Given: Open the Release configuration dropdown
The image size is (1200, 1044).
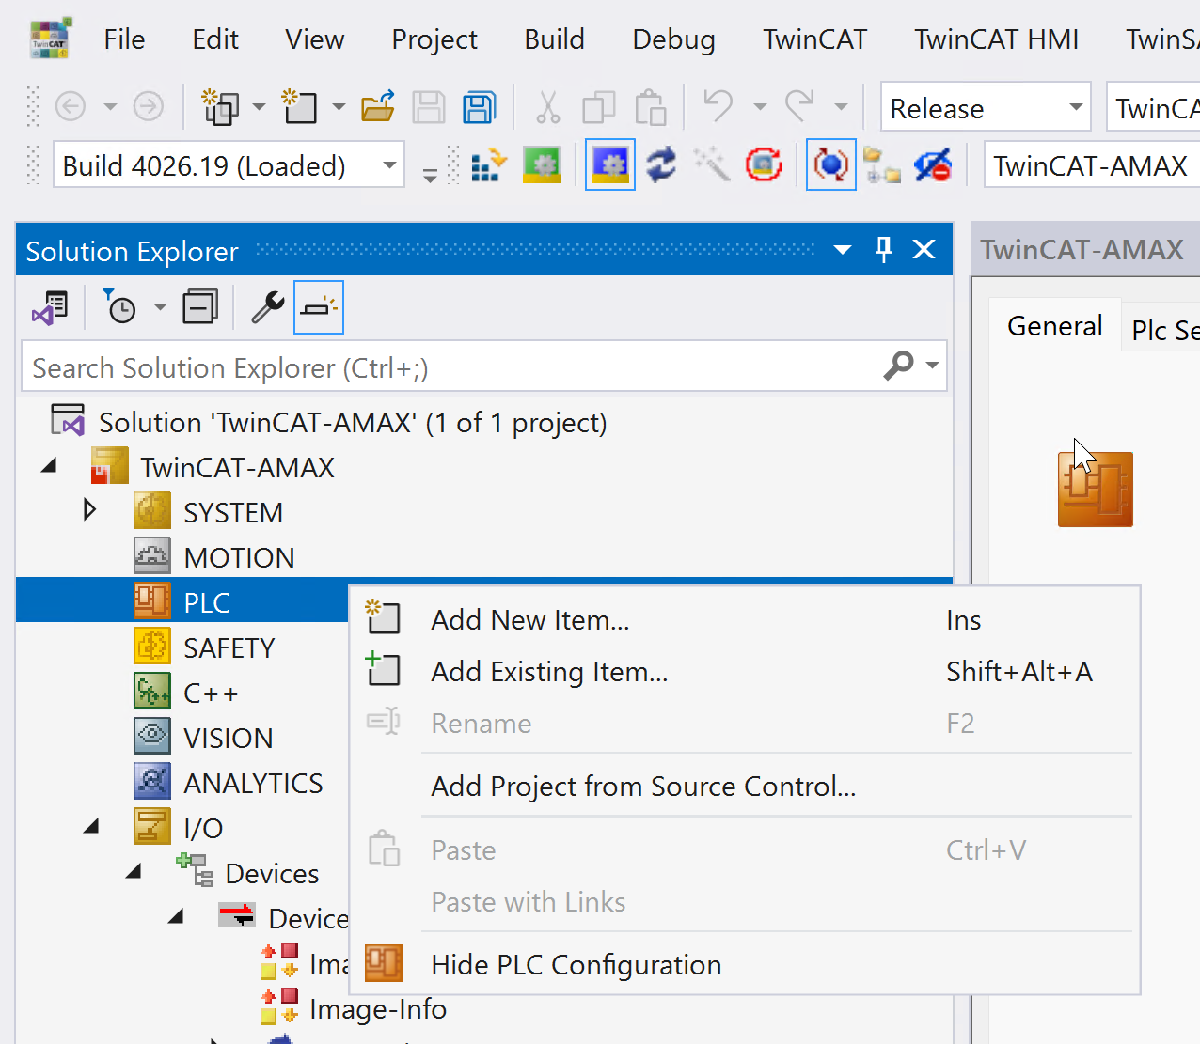Looking at the screenshot, I should (1076, 107).
